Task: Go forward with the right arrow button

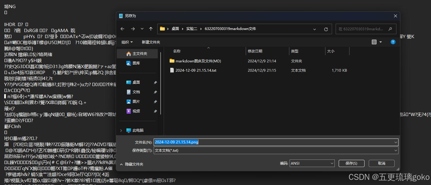Action: pyautogui.click(x=133, y=29)
